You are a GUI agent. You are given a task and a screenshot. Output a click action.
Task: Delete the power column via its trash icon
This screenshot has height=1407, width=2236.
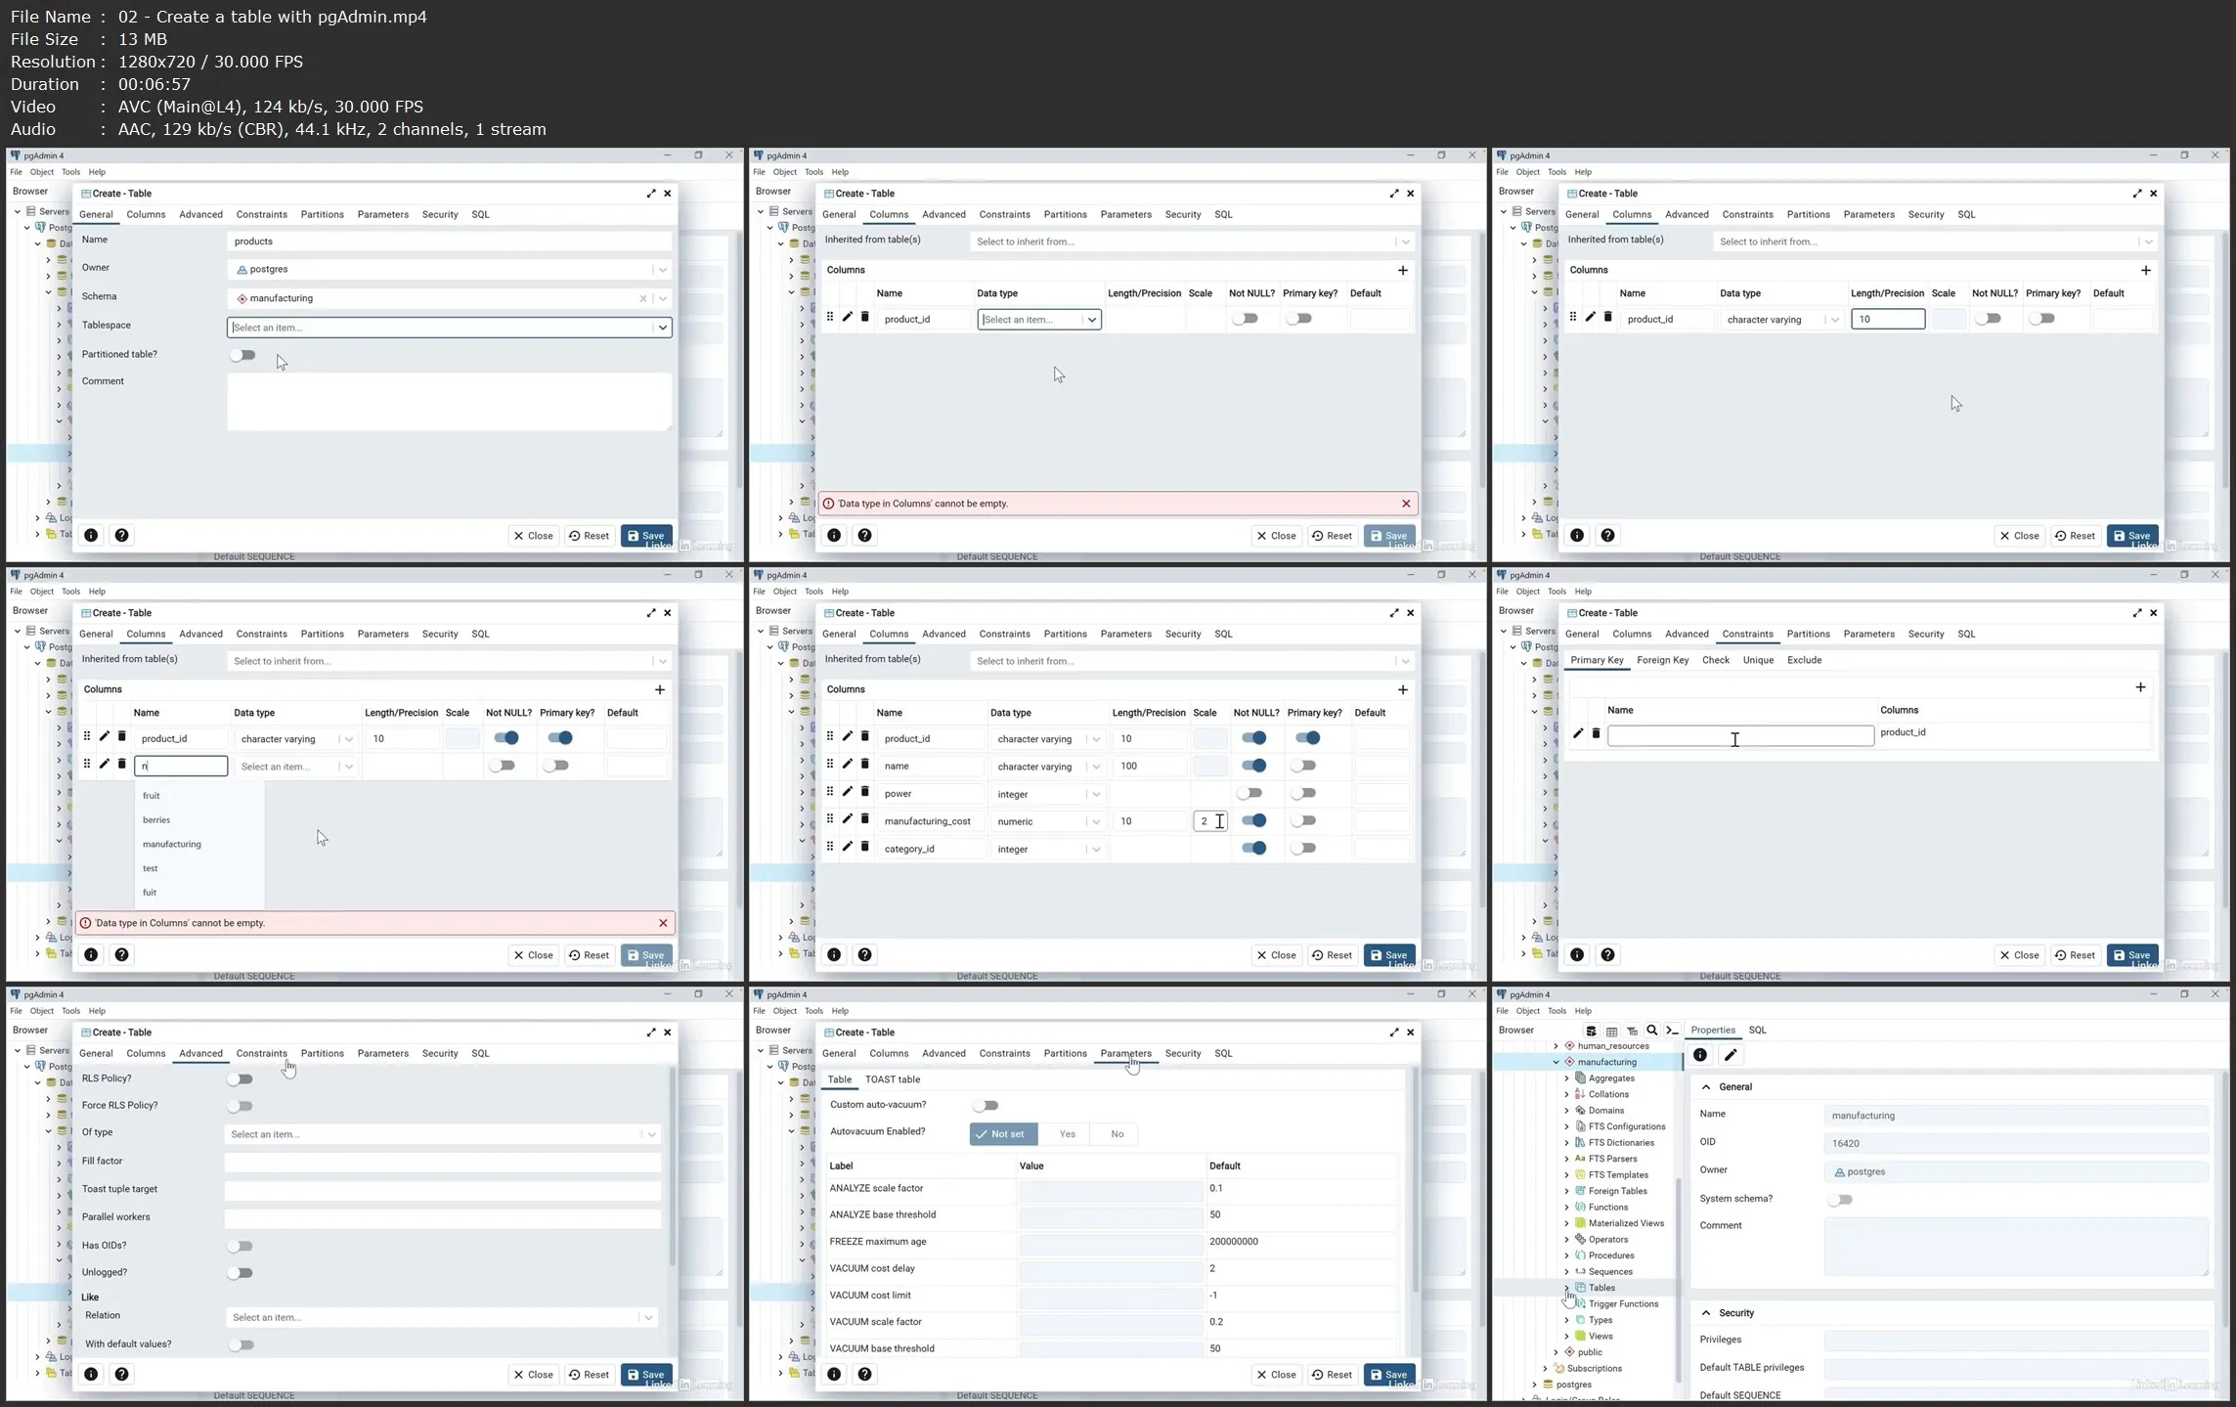click(864, 792)
